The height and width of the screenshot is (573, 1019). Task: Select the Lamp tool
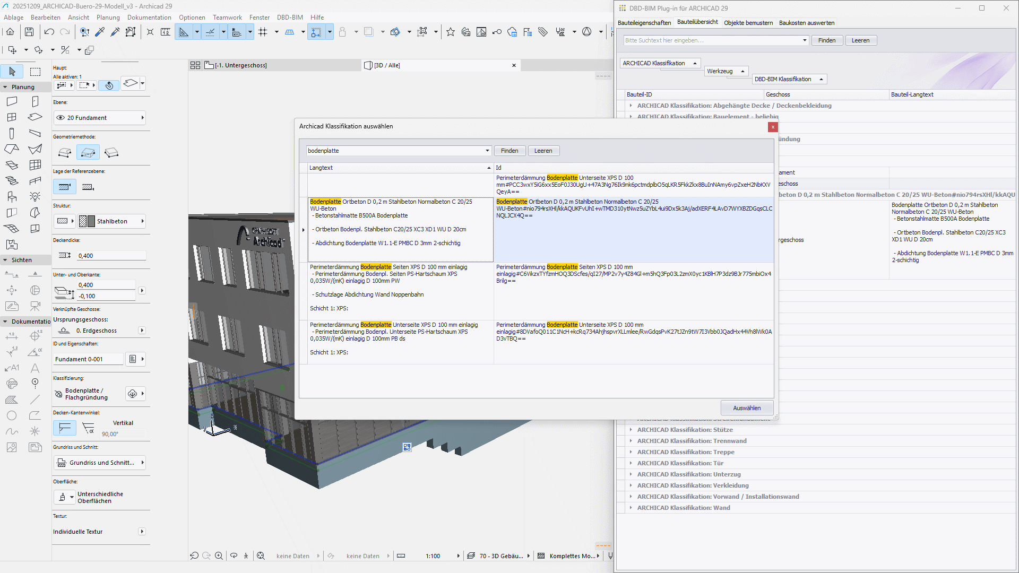tap(35, 197)
